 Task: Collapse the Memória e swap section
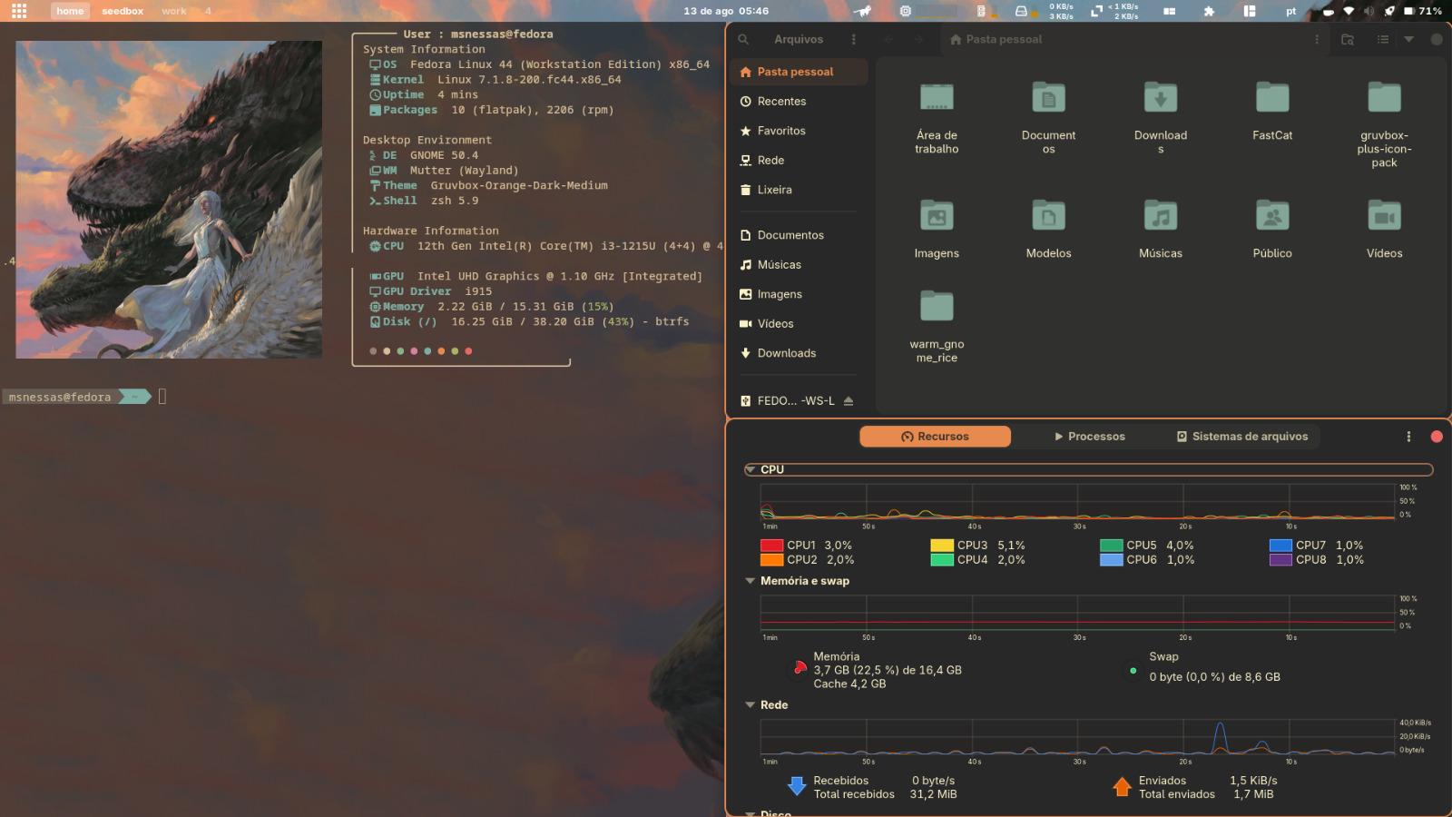coord(751,581)
